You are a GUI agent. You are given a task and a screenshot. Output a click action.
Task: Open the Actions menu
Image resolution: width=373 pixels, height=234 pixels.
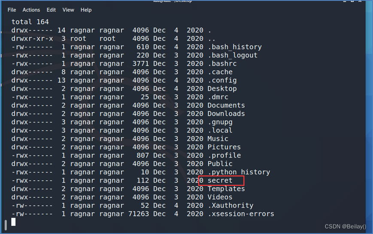[x=31, y=10]
